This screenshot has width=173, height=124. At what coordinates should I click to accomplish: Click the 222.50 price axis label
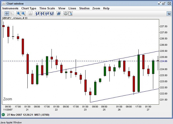pos(164,87)
